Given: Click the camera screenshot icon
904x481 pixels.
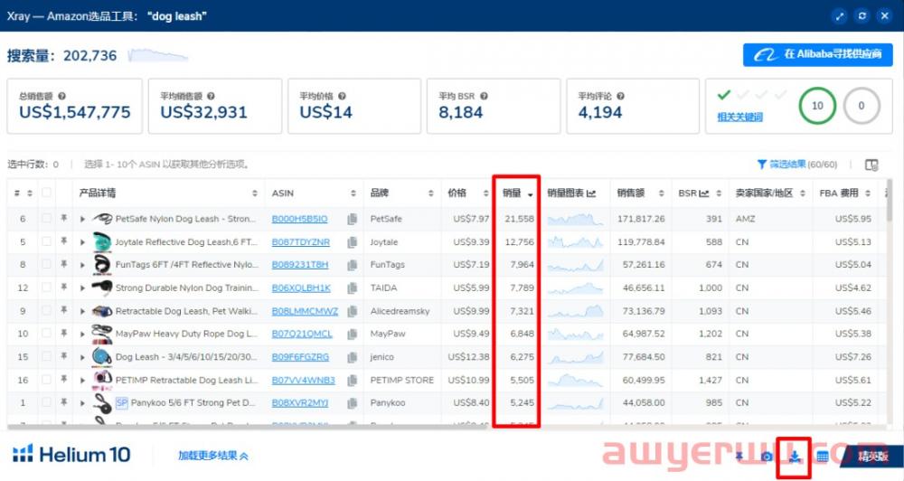Looking at the screenshot, I should (x=767, y=457).
